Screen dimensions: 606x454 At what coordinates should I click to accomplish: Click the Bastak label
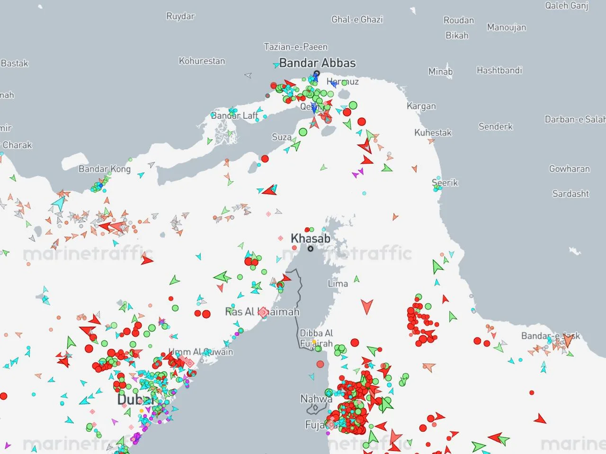click(x=15, y=63)
